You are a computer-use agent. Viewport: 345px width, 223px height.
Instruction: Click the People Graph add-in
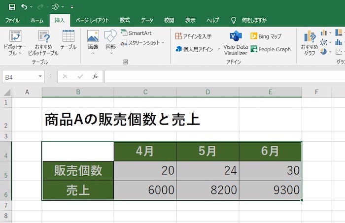(271, 49)
